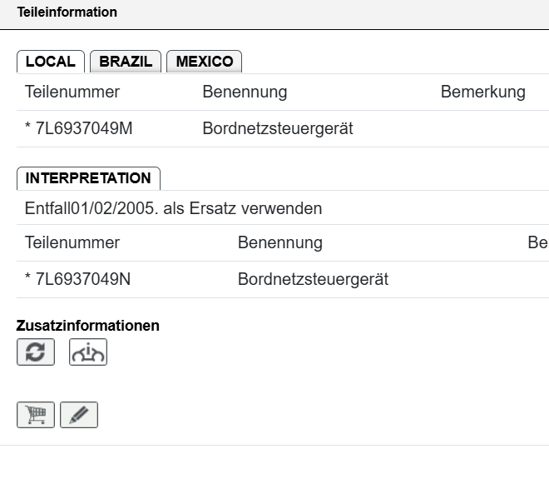
Task: Click the pencil edit icon
Action: (x=79, y=415)
